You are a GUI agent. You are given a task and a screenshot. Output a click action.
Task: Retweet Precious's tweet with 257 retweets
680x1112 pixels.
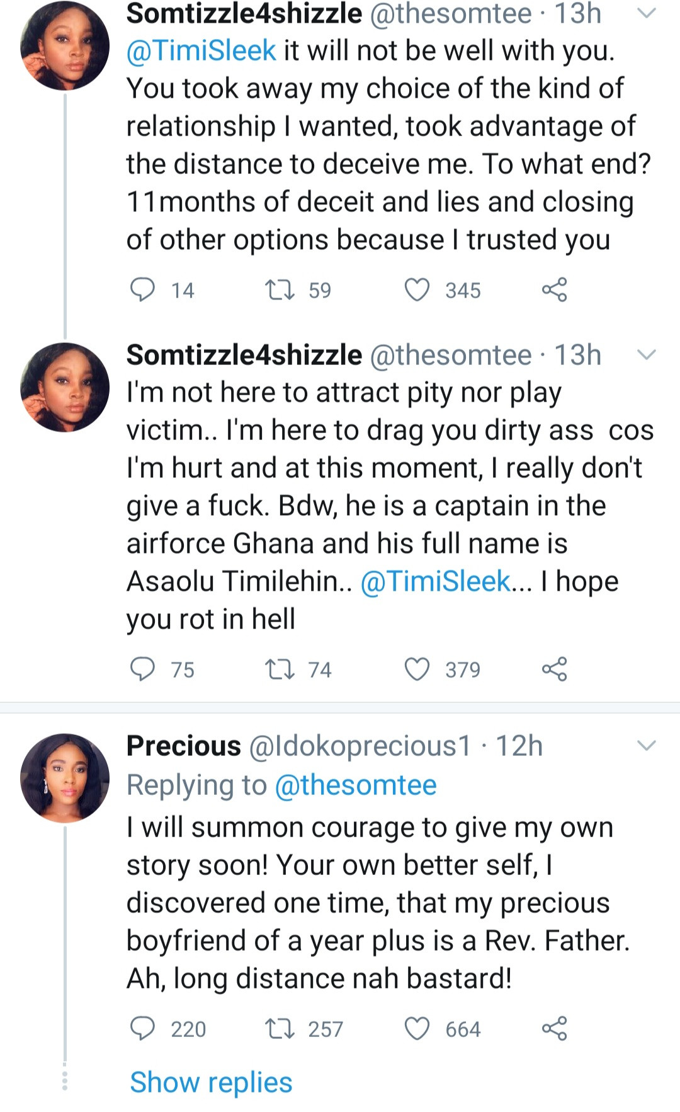tap(280, 1029)
